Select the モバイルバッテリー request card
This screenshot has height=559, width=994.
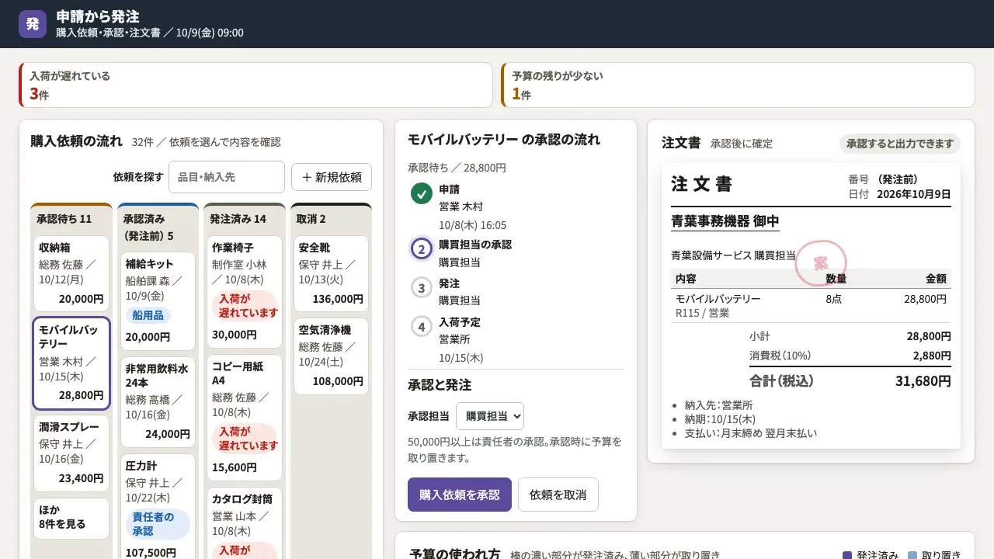click(71, 363)
